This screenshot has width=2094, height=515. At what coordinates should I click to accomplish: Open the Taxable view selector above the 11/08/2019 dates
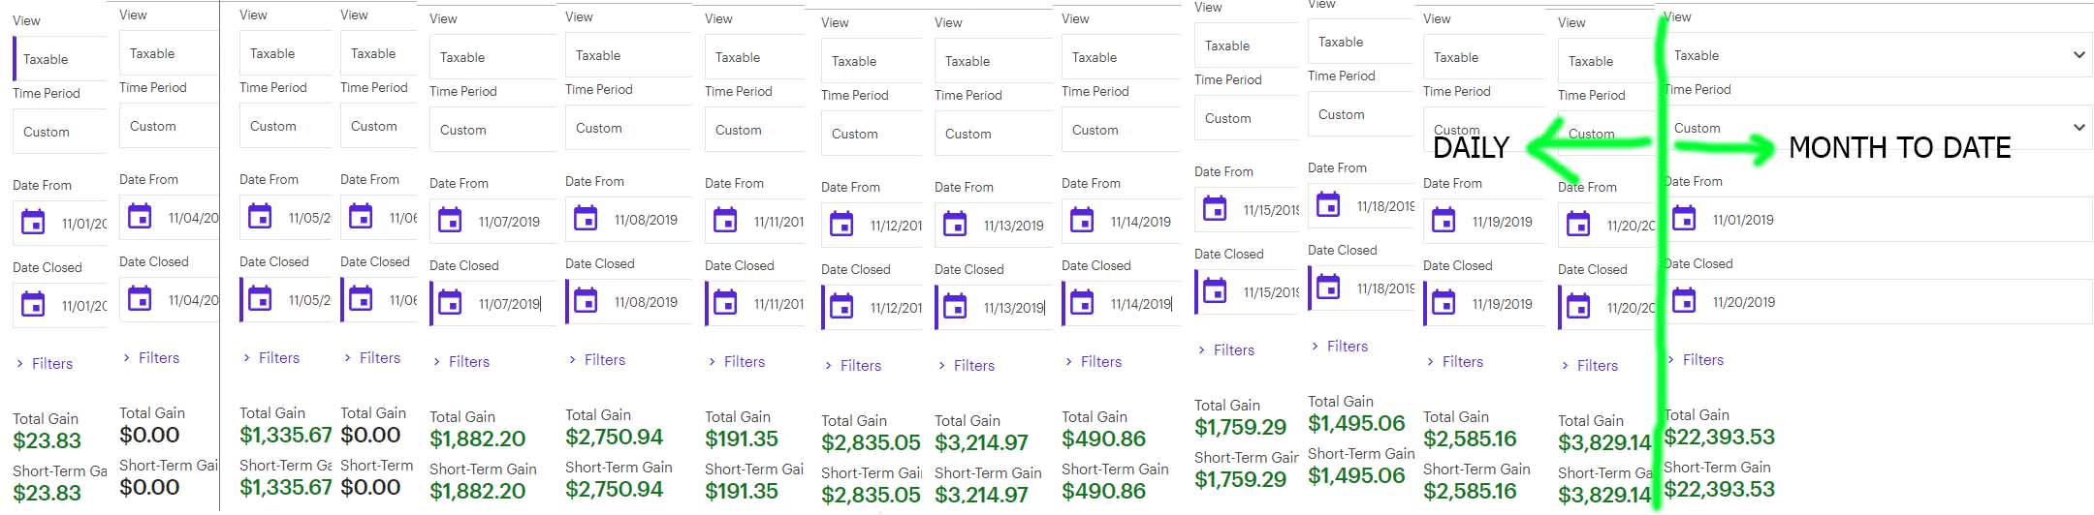629,55
